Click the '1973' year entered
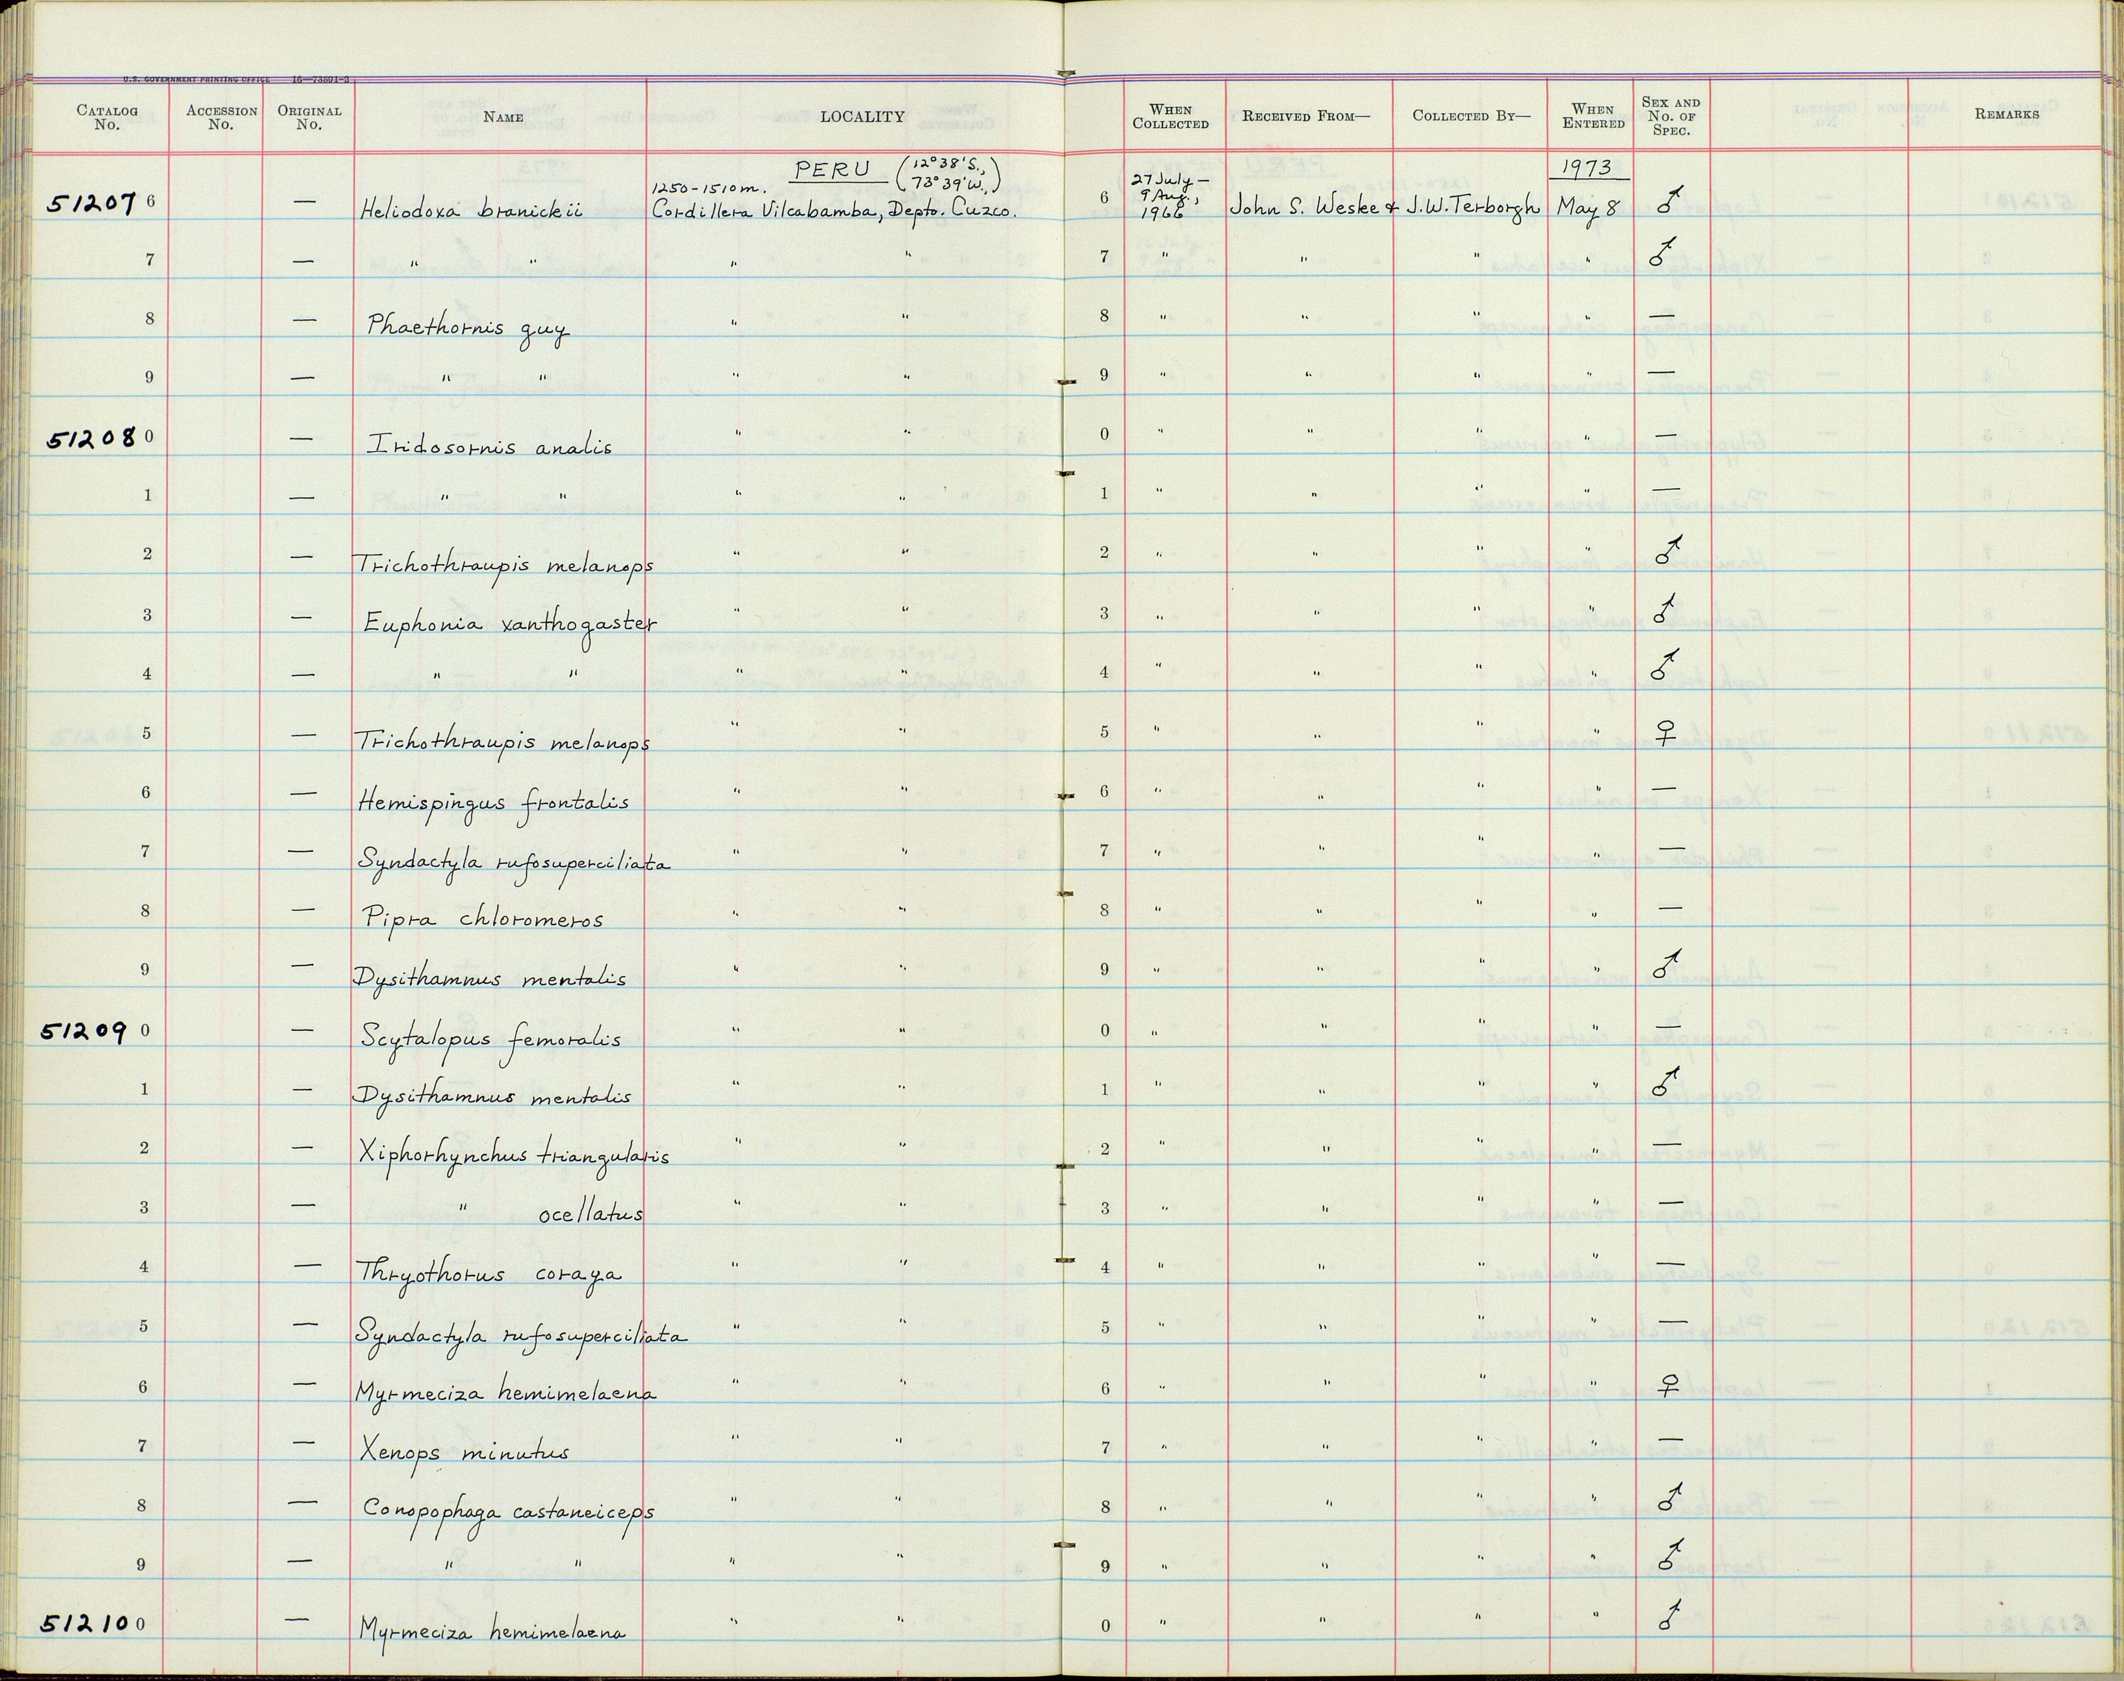The width and height of the screenshot is (2124, 1681). 1586,167
